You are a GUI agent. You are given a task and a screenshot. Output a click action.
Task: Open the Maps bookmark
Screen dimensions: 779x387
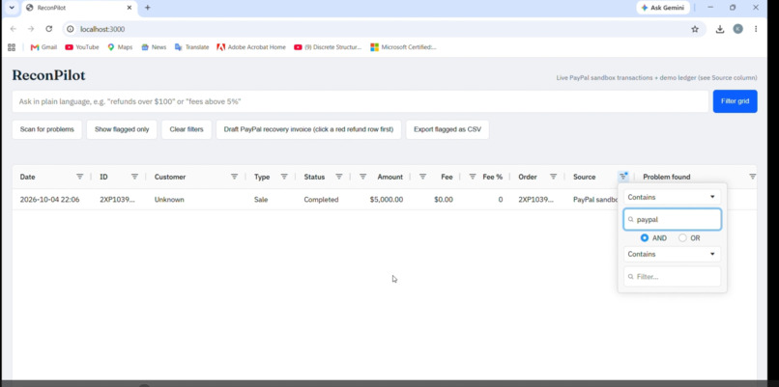[120, 47]
